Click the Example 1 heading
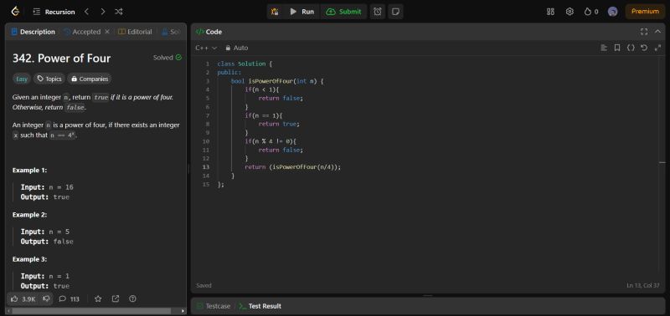Screen dimensions: 670x316 [x=30, y=171]
